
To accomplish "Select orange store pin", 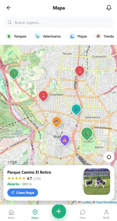I will (x=57, y=122).
